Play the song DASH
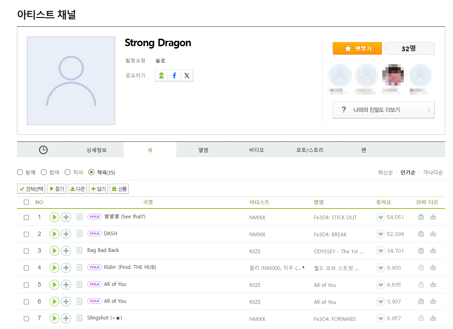Viewport: 453px width, 329px height. [x=54, y=234]
